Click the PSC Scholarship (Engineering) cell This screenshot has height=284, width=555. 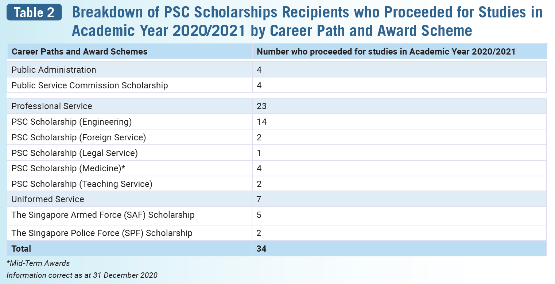[x=71, y=122]
